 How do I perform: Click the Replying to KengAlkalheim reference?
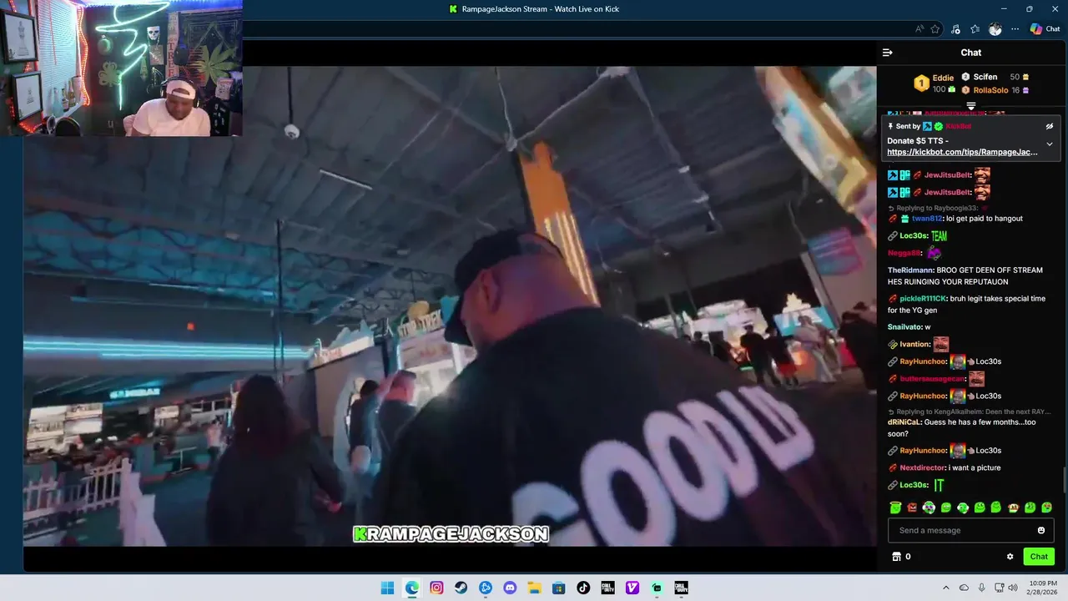pyautogui.click(x=969, y=412)
